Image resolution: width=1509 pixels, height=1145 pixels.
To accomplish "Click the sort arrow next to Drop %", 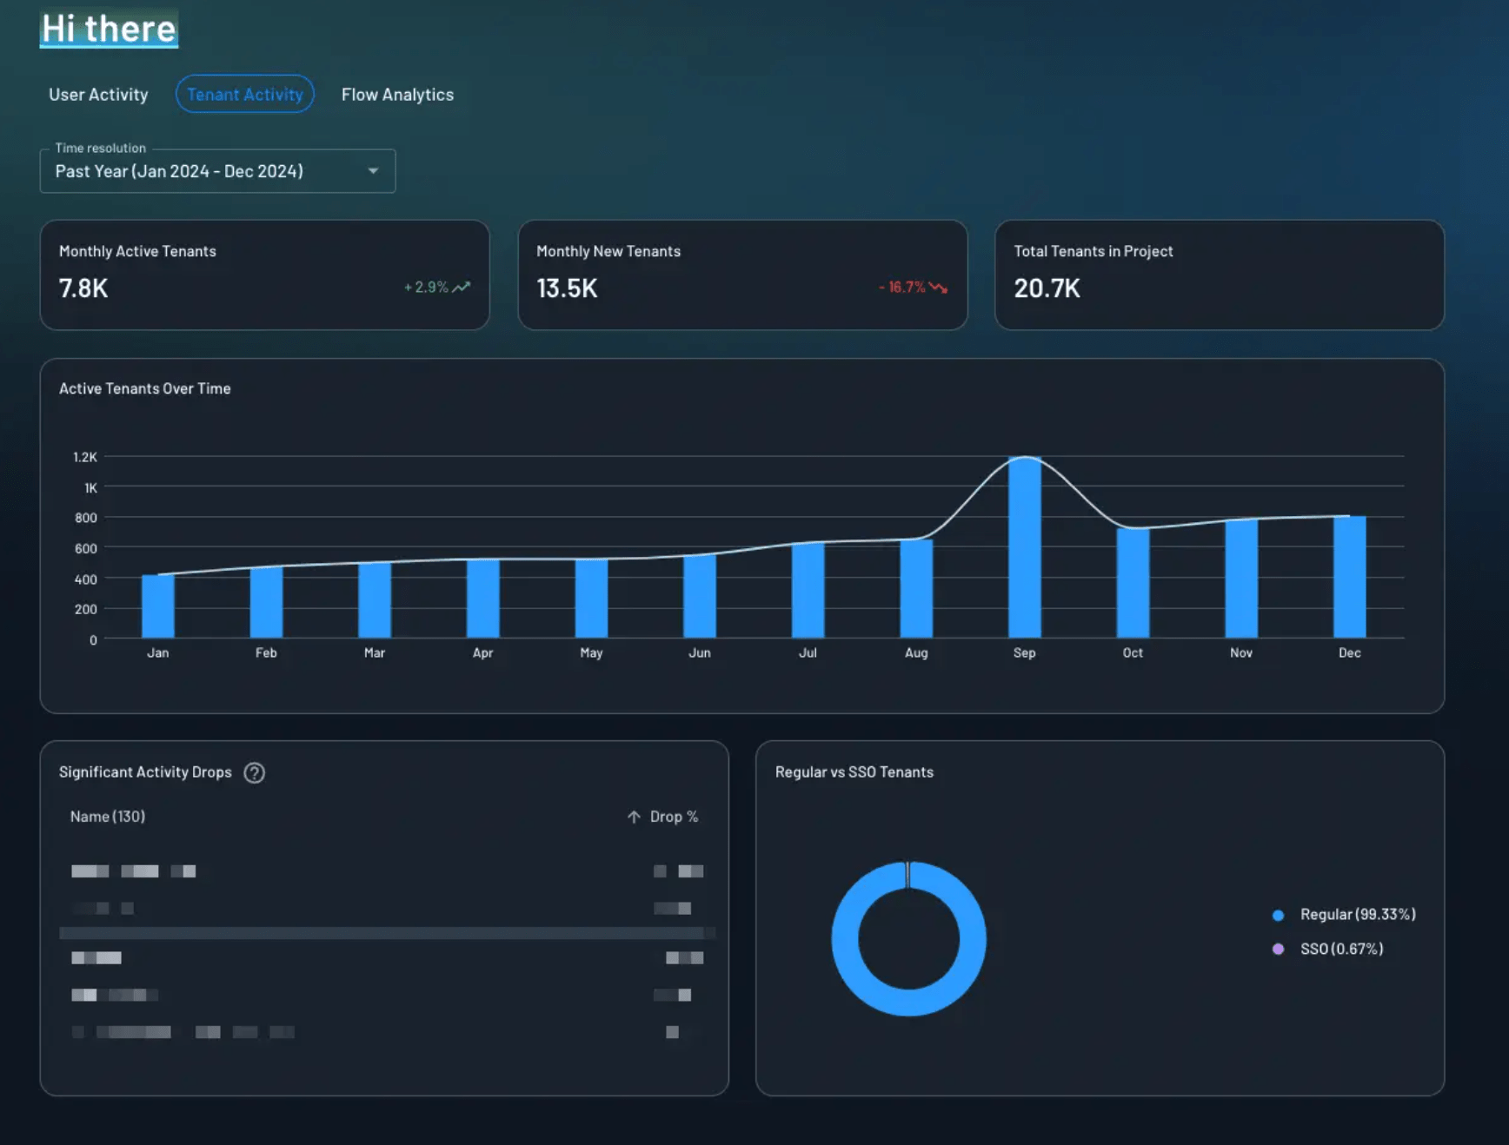I will (x=633, y=817).
